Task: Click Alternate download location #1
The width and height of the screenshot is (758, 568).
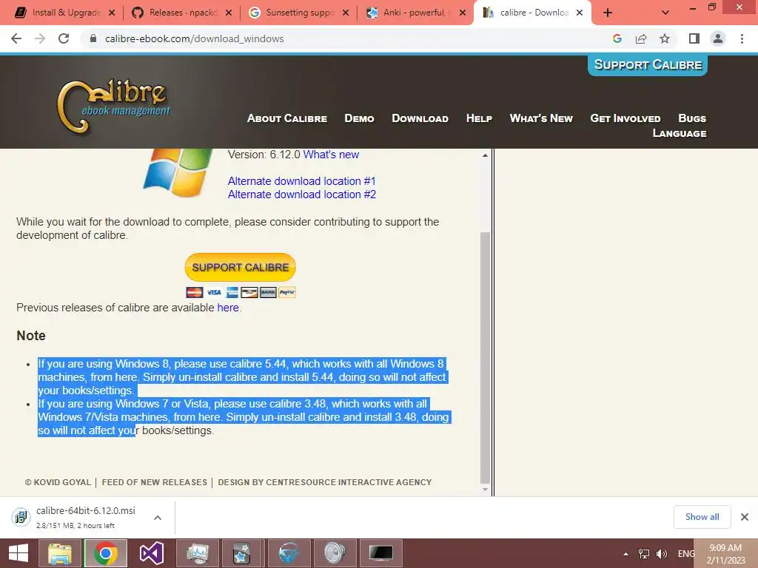Action: (x=302, y=181)
